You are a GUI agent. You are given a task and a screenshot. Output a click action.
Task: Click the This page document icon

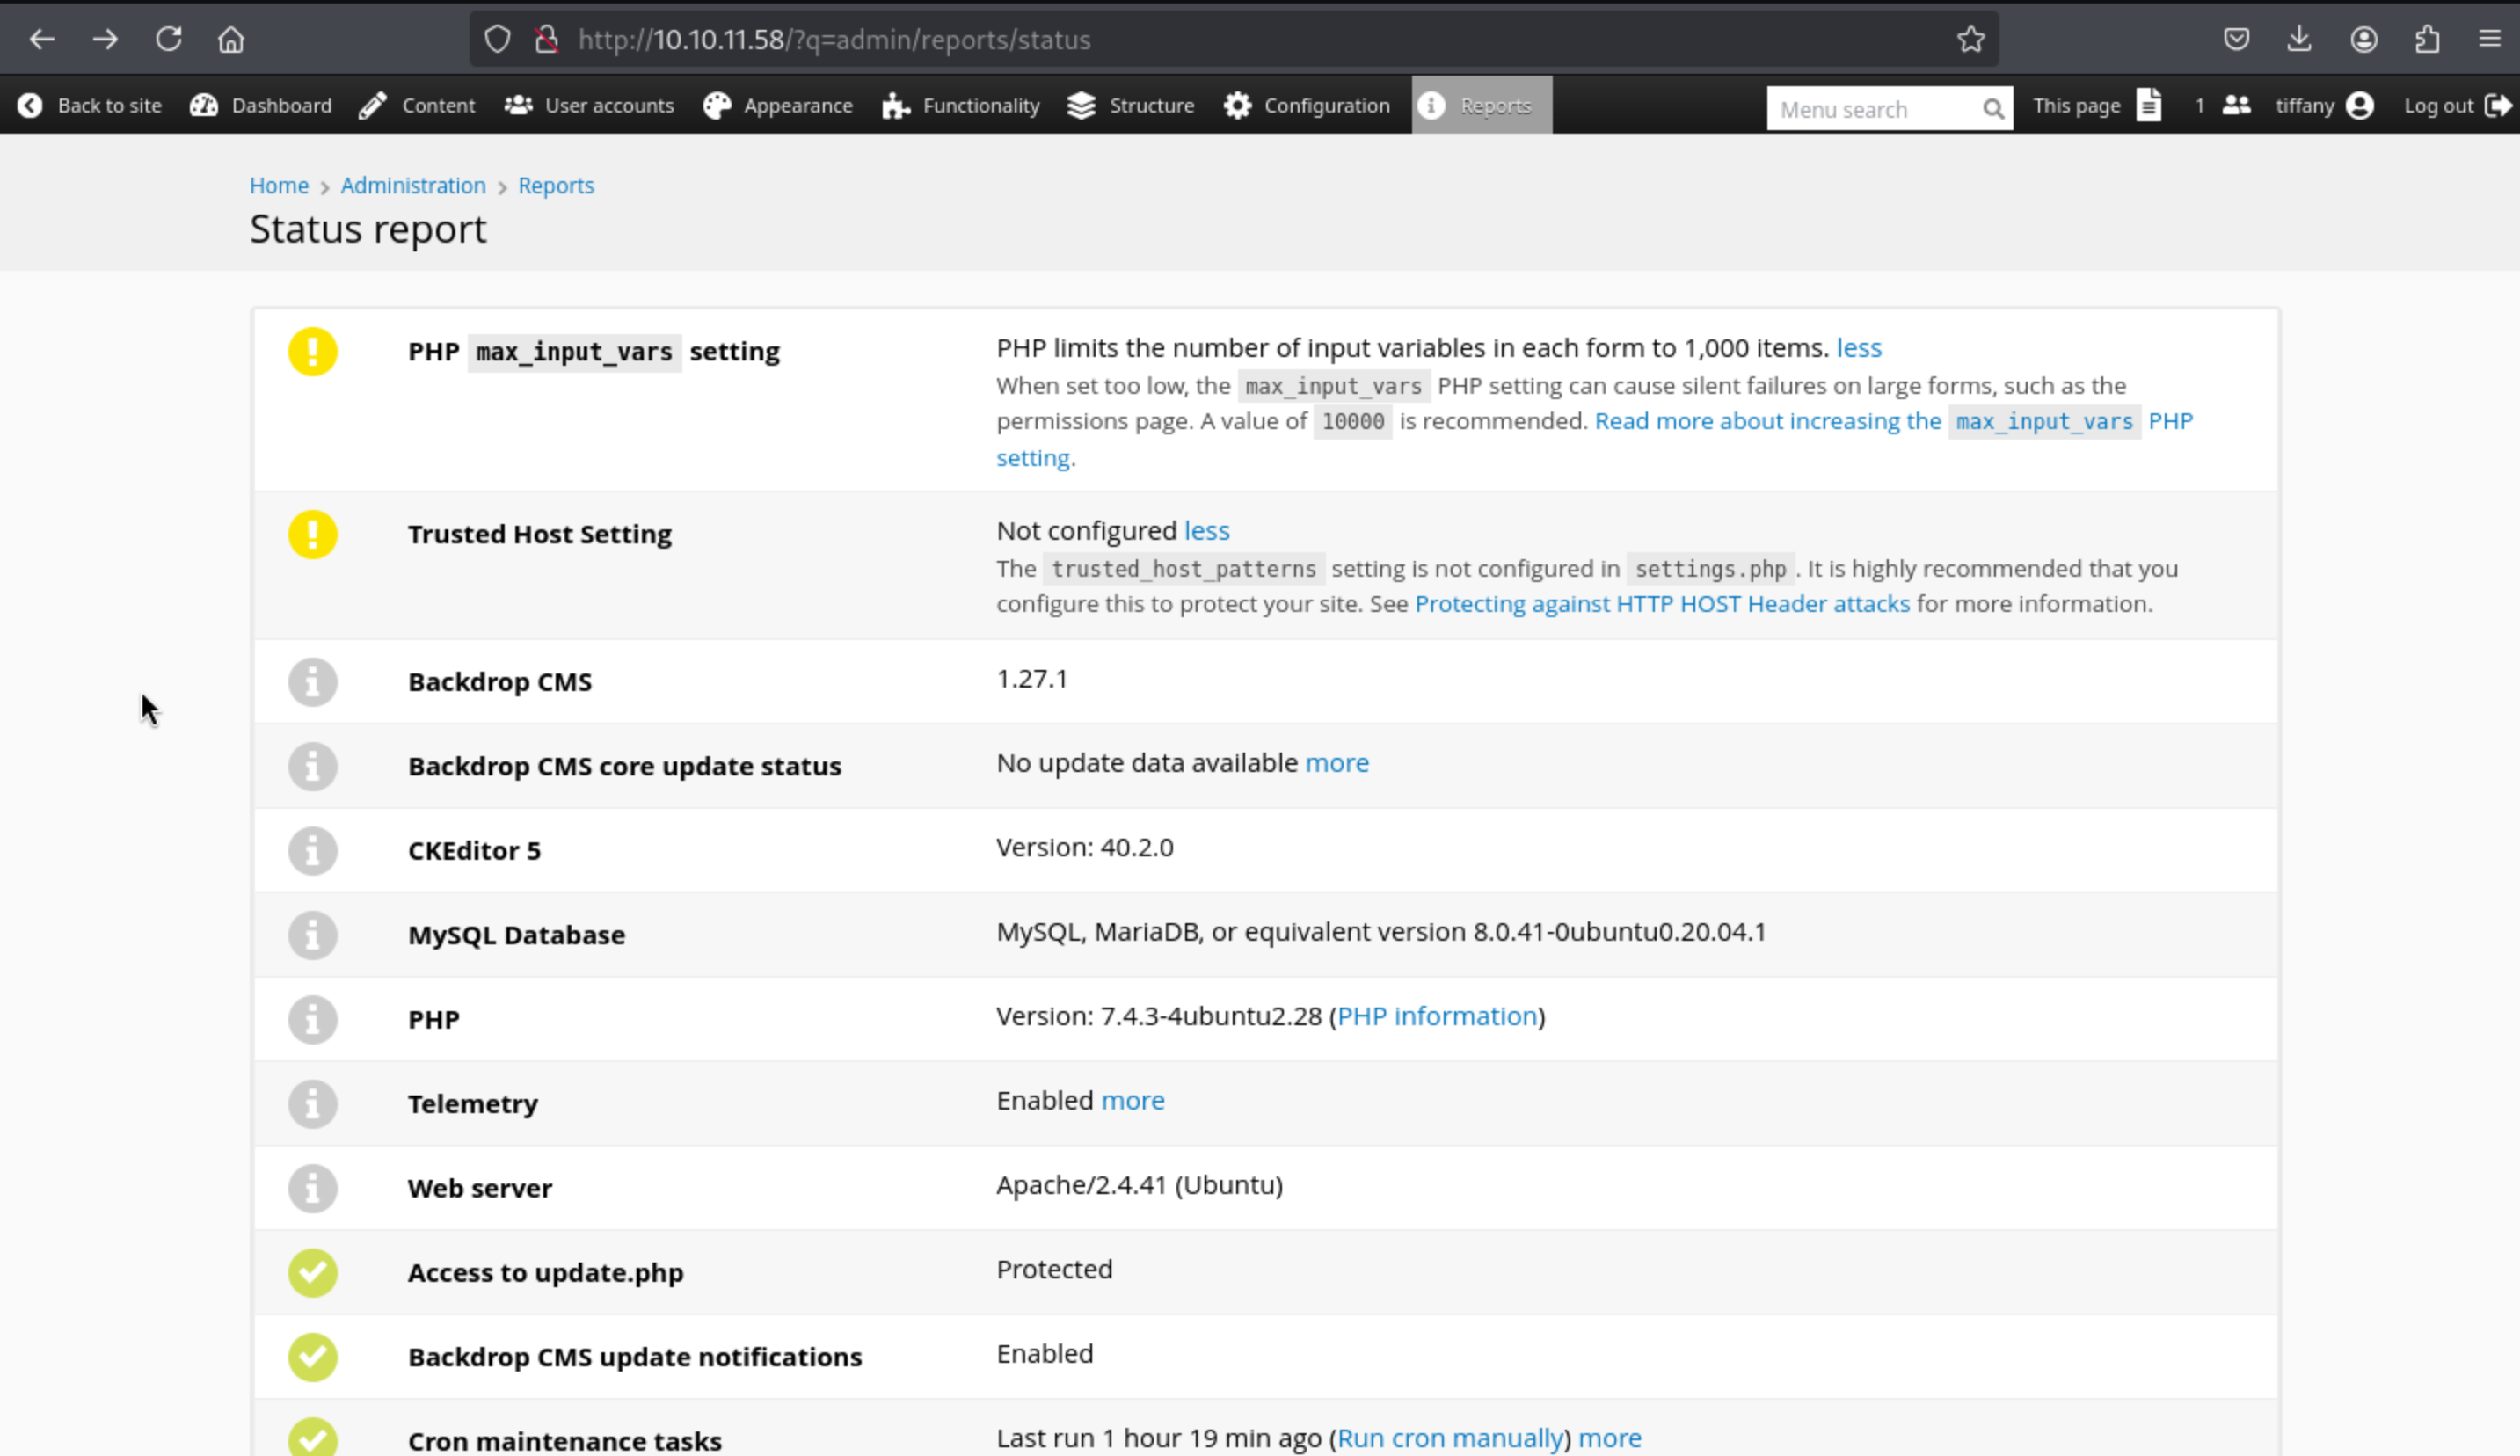2149,105
